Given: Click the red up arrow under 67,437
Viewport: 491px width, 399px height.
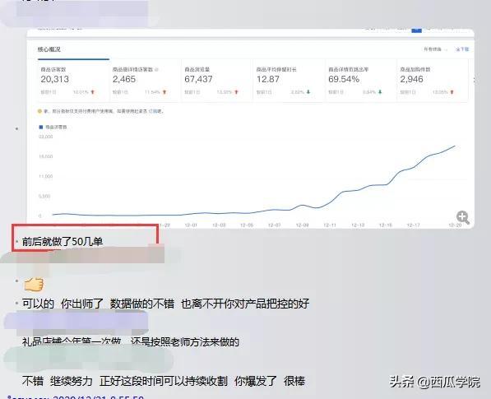Looking at the screenshot, I should click(x=236, y=92).
